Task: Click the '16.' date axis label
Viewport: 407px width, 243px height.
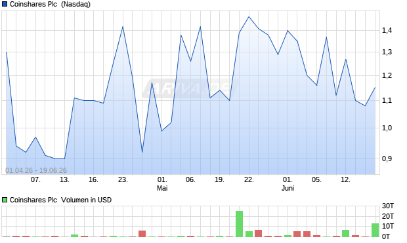Action: (93, 179)
